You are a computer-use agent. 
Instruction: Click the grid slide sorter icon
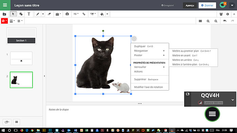click(17, 122)
